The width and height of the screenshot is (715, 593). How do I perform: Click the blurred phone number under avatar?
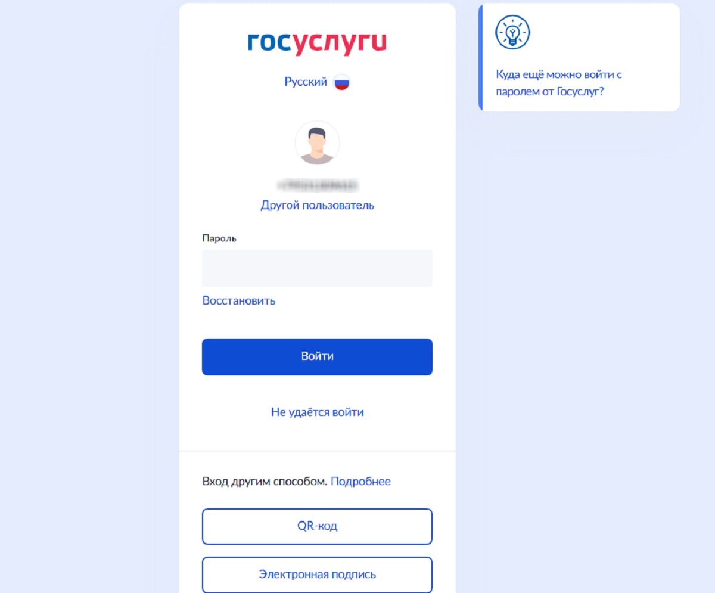317,185
